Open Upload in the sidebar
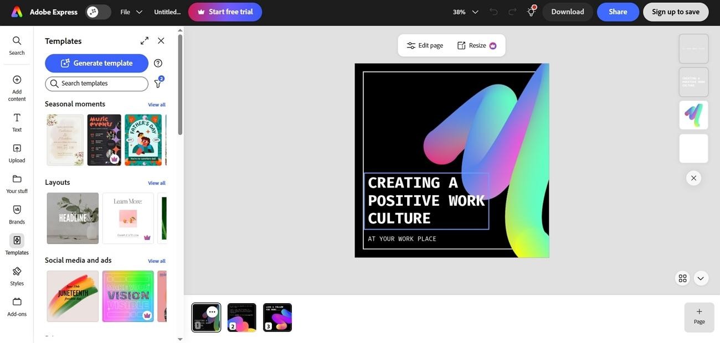 (x=17, y=153)
